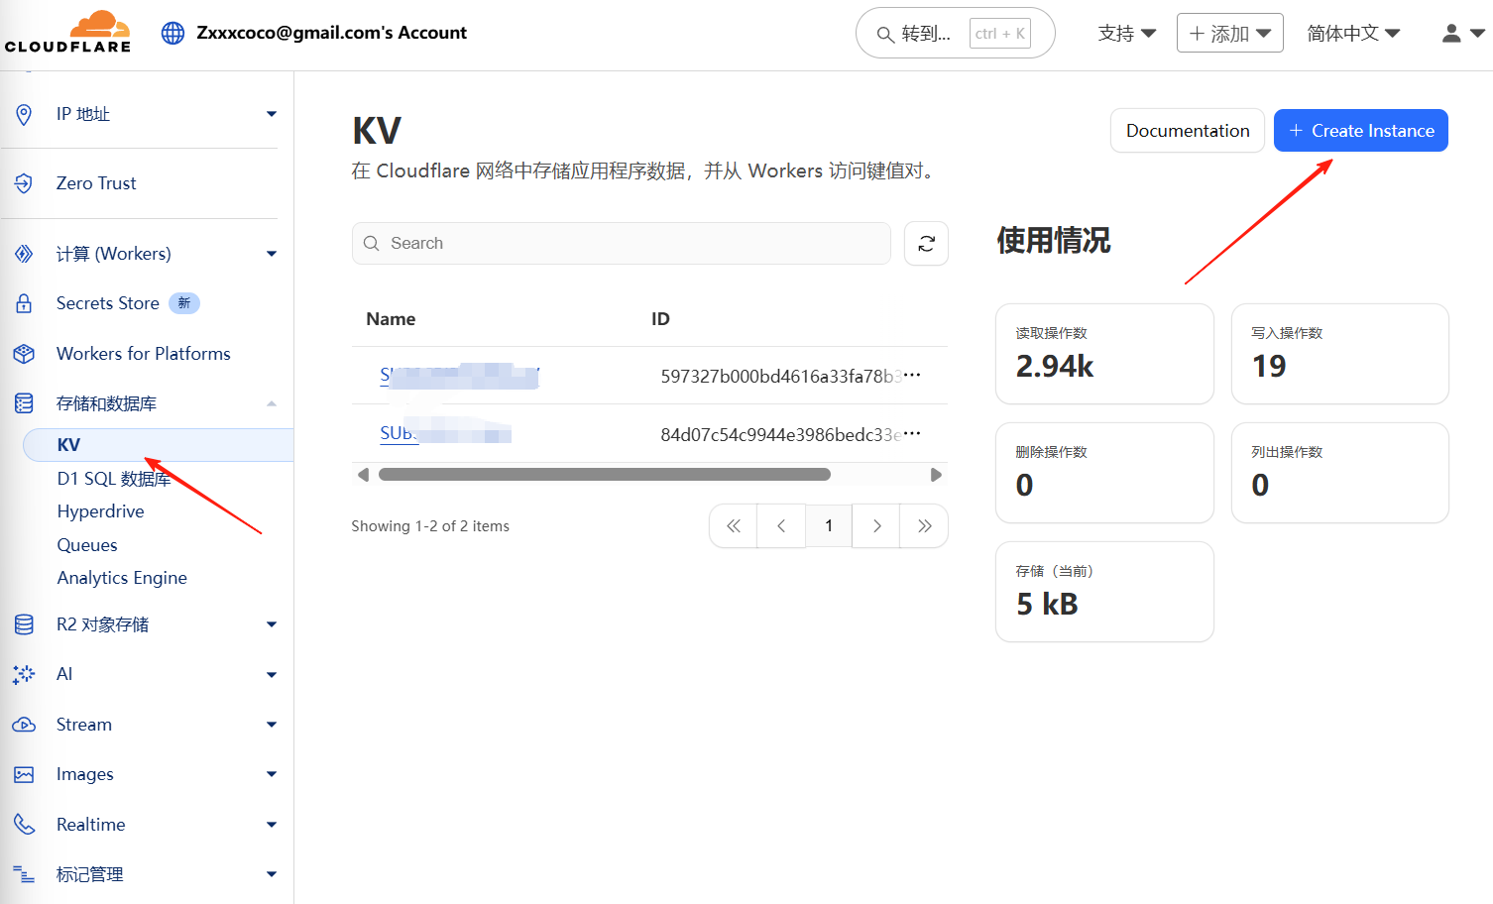Viewport: 1493px width, 904px height.
Task: Click the Search input field
Action: (x=622, y=243)
